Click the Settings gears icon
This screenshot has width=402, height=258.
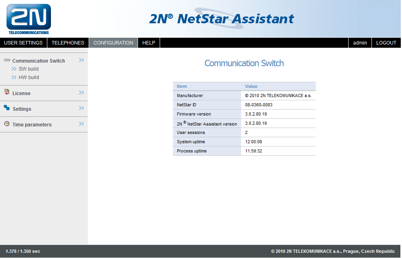(x=7, y=108)
